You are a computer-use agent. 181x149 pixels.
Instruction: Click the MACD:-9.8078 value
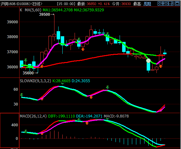(116, 116)
